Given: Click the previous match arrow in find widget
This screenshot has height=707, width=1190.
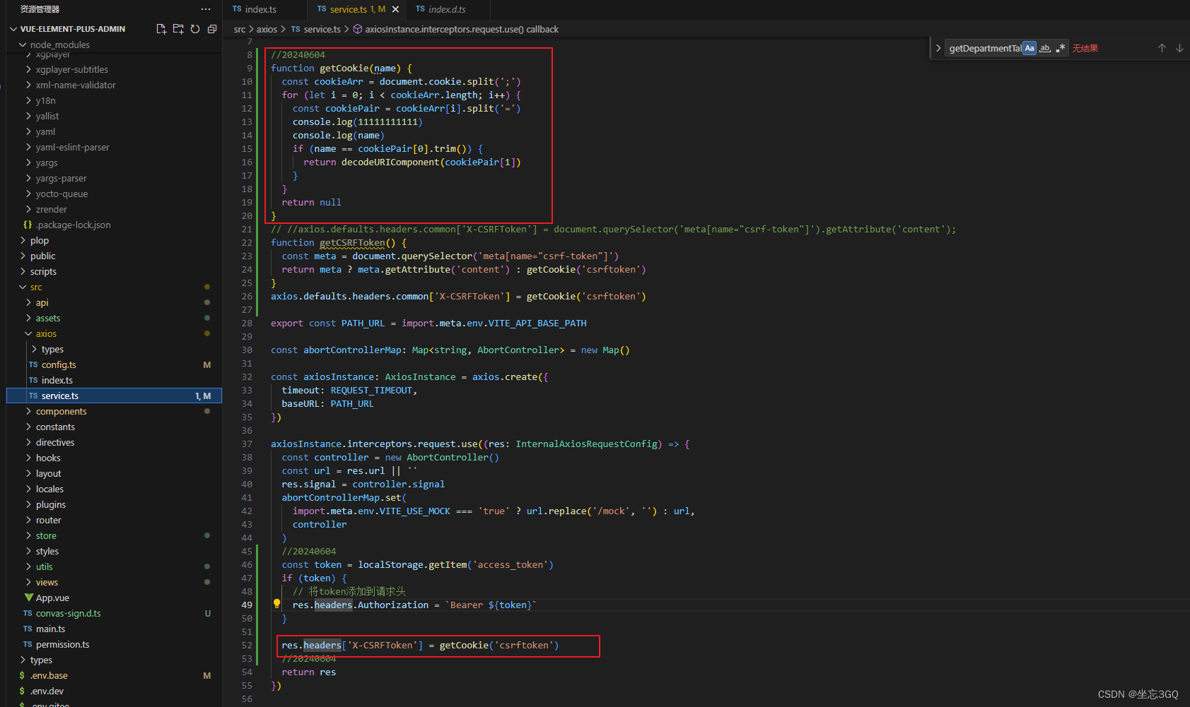Looking at the screenshot, I should coord(1162,47).
